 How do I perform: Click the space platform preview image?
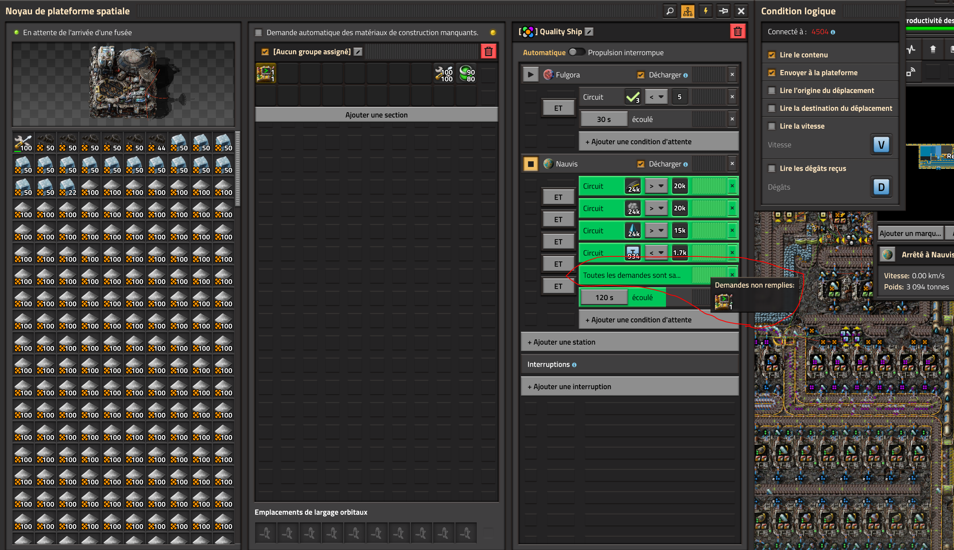pos(123,85)
